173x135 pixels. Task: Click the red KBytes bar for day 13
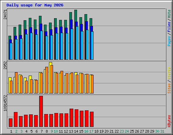click(x=71, y=118)
